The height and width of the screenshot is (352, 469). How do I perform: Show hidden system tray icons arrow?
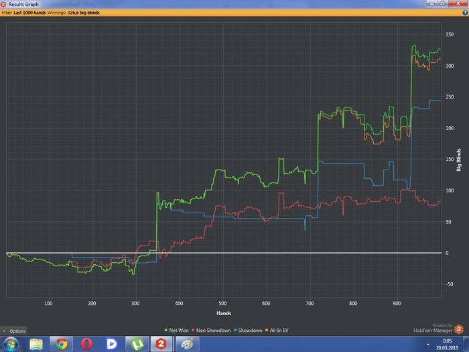click(427, 345)
